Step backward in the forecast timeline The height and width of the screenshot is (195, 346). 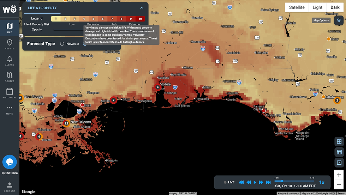(x=249, y=182)
